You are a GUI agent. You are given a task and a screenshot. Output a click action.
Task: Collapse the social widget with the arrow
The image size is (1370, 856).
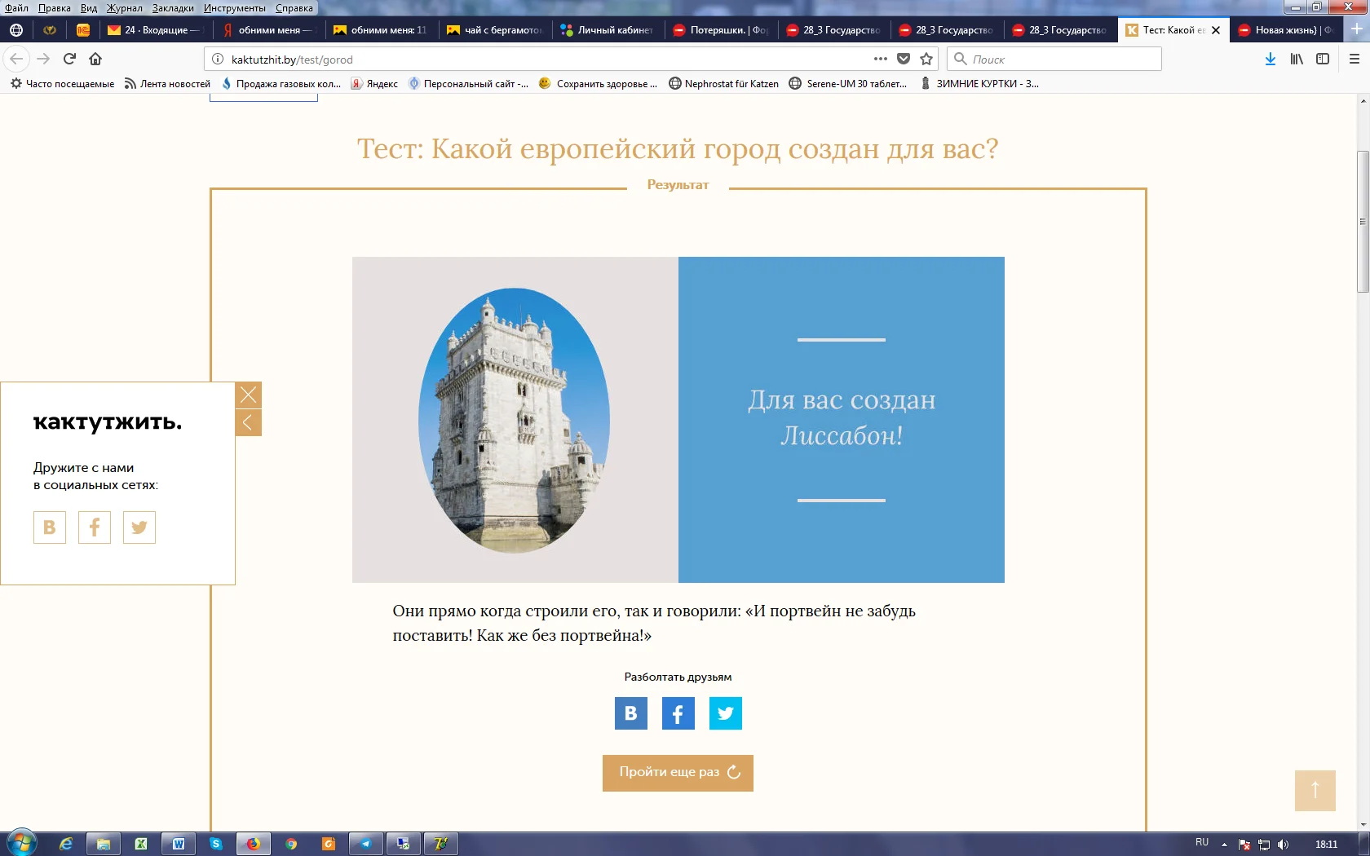pyautogui.click(x=249, y=423)
